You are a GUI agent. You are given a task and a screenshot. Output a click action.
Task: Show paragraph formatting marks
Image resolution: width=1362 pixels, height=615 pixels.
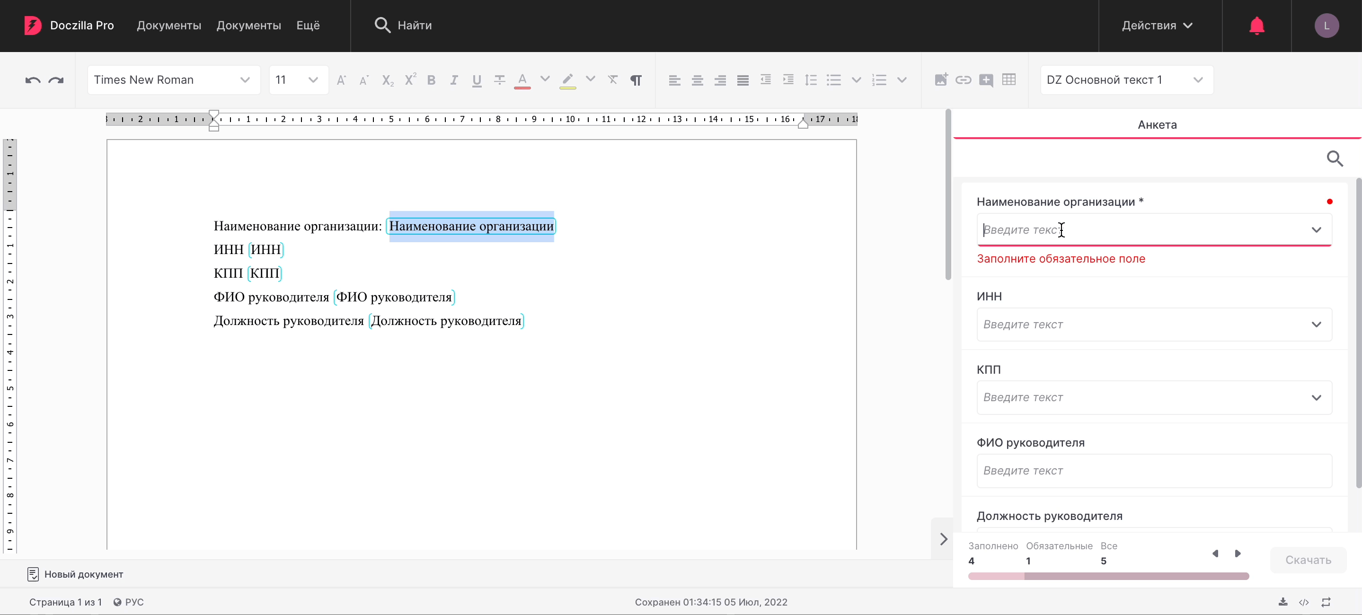coord(636,80)
